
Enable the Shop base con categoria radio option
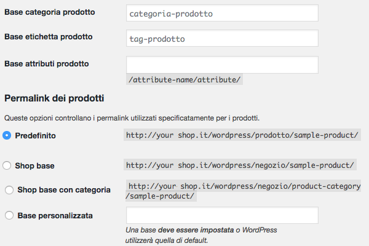point(9,190)
